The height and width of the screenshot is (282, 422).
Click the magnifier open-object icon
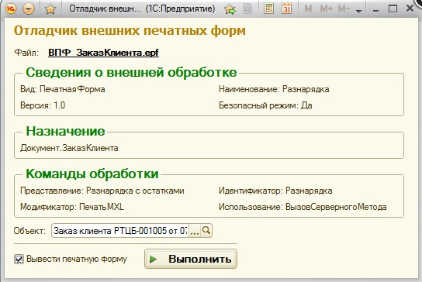(x=206, y=230)
